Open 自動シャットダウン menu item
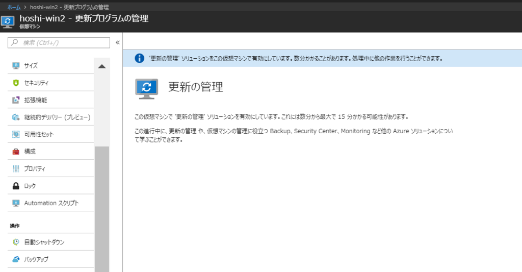This screenshot has width=522, height=272. [x=50, y=242]
